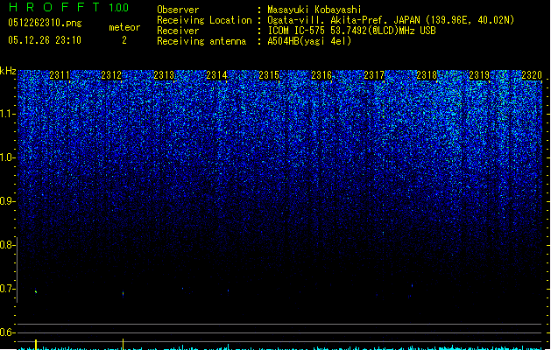Select the Ogata-vill. Akita-Pref. JAPAN location text
This screenshot has width=551, height=350.
tap(391, 20)
